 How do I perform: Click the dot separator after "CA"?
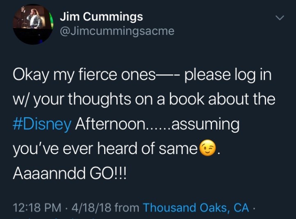(x=254, y=208)
